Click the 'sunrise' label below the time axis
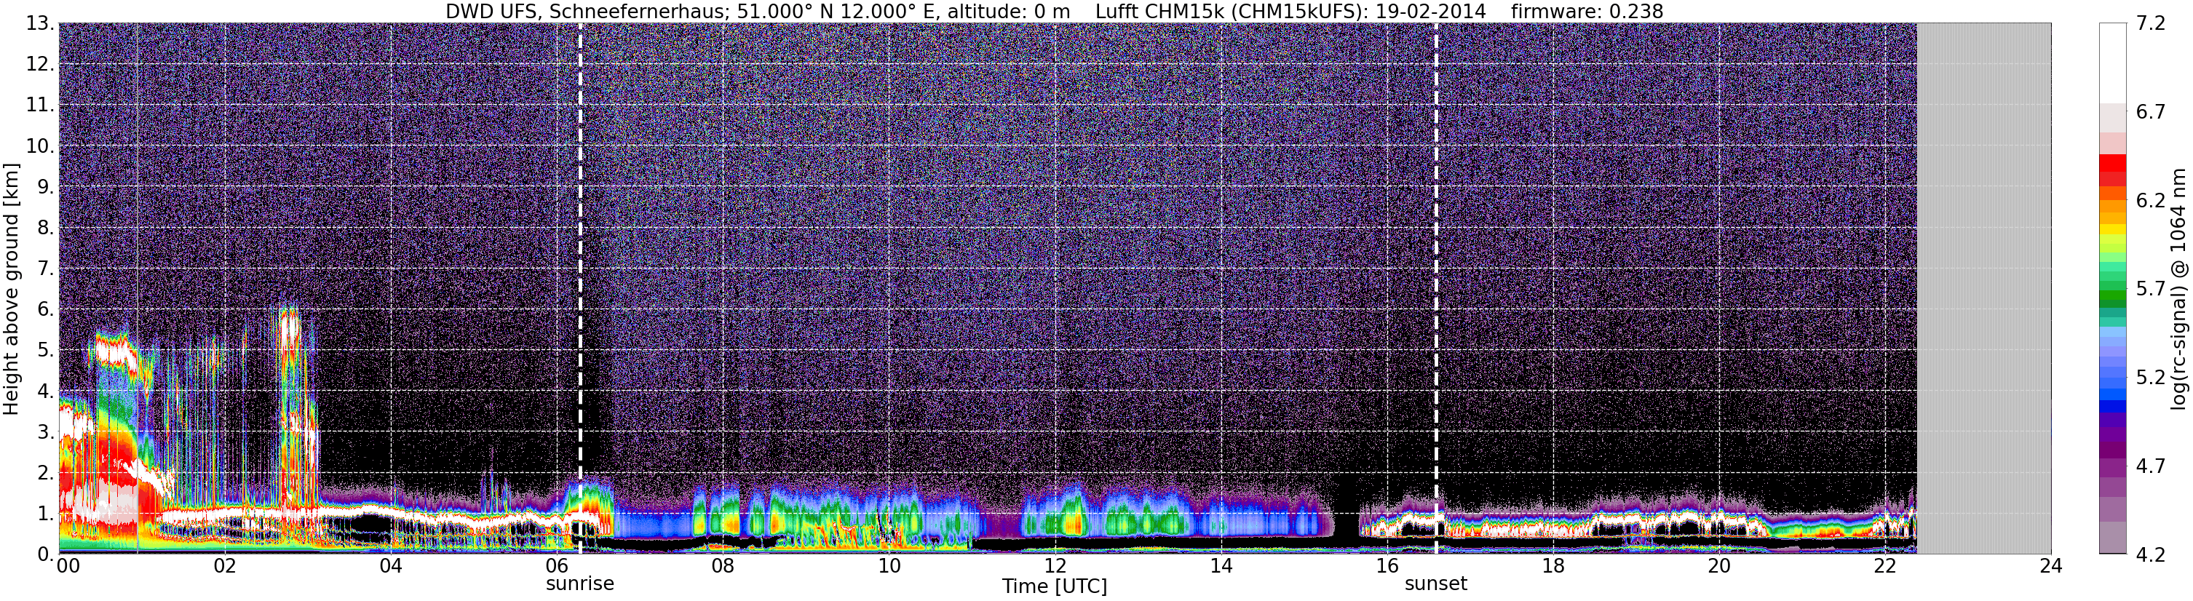Screen dimensions: 2193x601 click(x=580, y=584)
